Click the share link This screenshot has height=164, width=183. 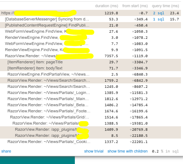[6, 151]
